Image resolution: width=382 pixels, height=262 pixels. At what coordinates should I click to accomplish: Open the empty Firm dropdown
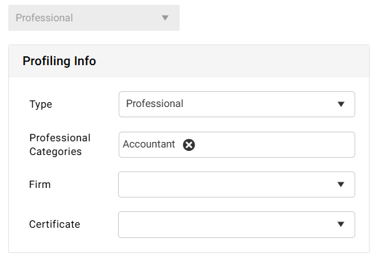coord(237,184)
